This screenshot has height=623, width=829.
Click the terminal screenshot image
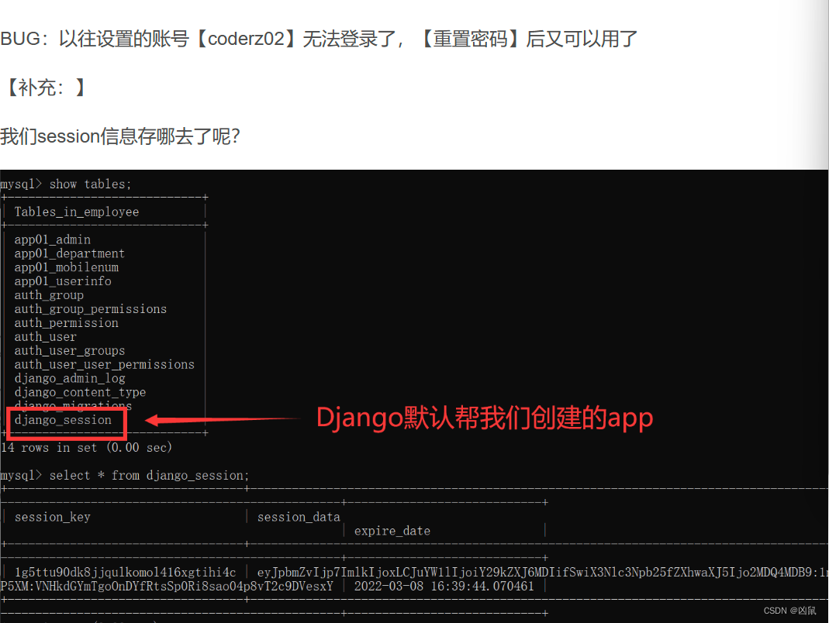[x=414, y=396]
